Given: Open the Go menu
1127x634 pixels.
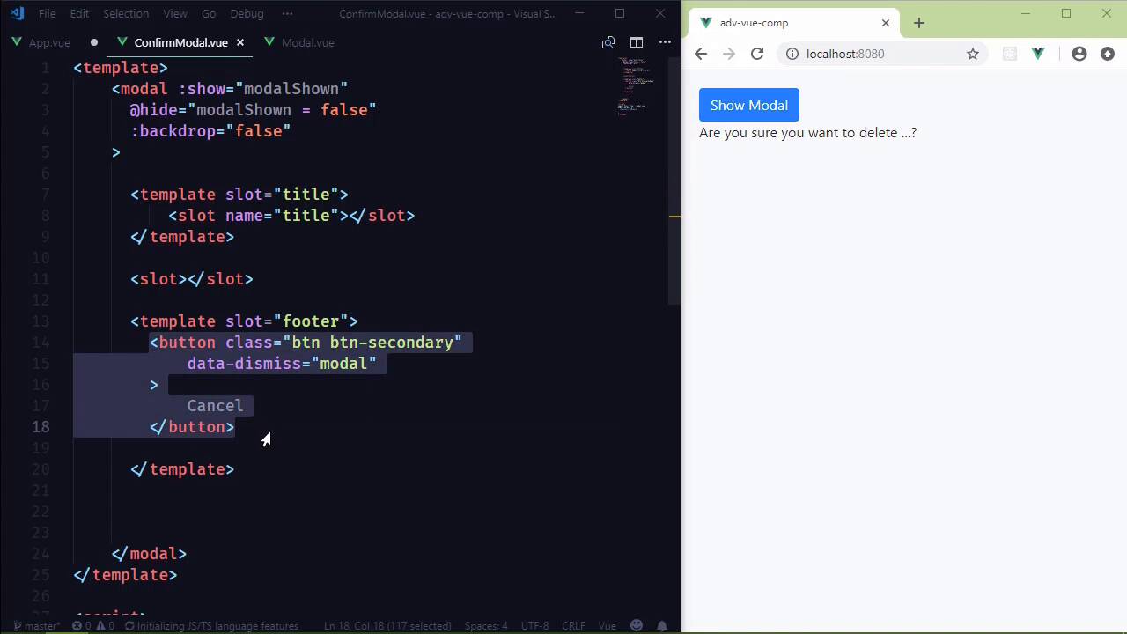Looking at the screenshot, I should 209,13.
